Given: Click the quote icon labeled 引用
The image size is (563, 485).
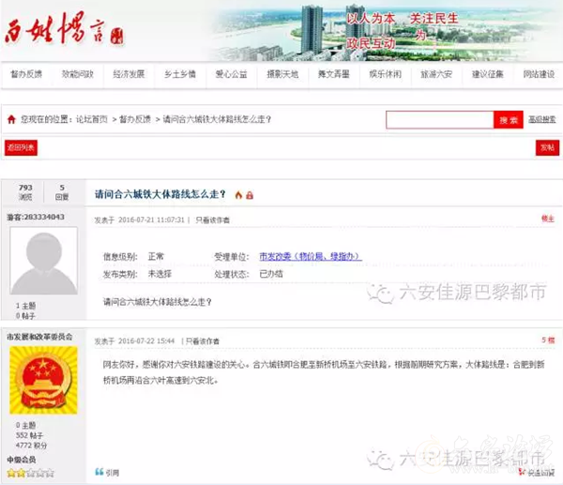Looking at the screenshot, I should coord(107,472).
